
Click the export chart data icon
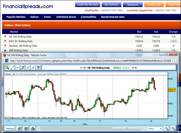(19, 129)
